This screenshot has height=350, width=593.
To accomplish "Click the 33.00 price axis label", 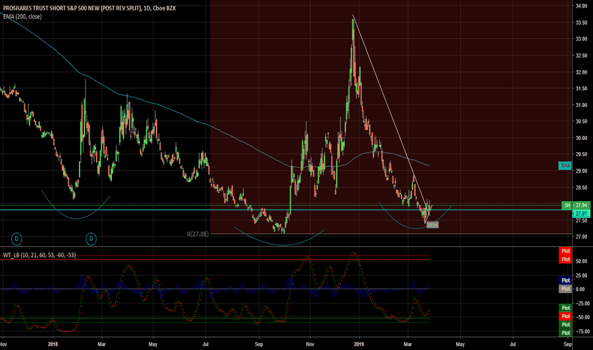I will coord(582,39).
